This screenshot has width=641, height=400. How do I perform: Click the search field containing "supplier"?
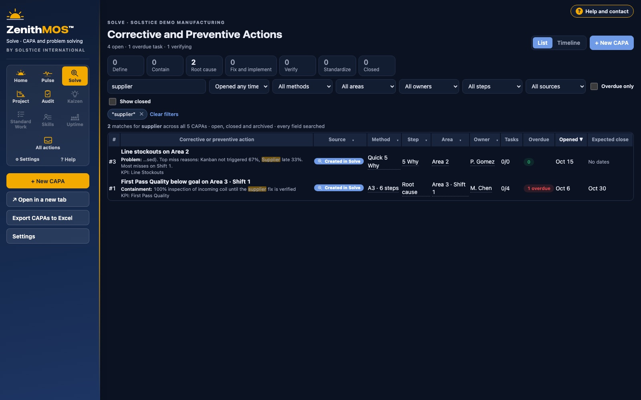[157, 86]
